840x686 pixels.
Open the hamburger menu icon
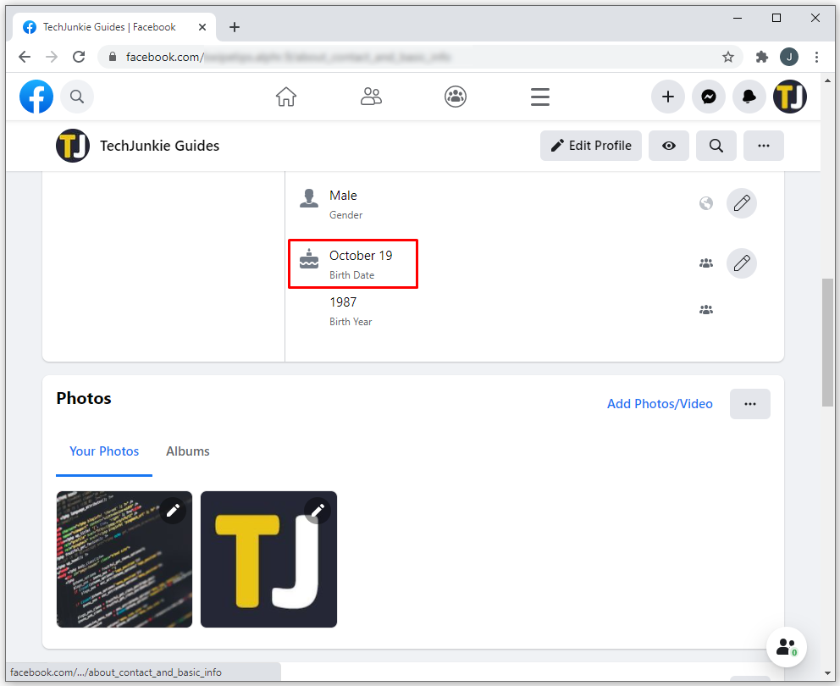click(540, 97)
